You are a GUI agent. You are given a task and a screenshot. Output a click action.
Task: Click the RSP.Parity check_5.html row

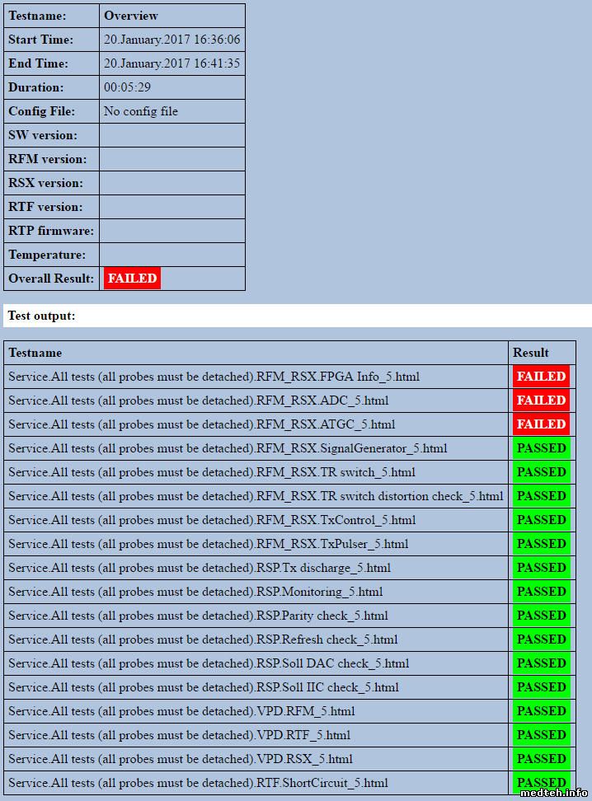[198, 616]
